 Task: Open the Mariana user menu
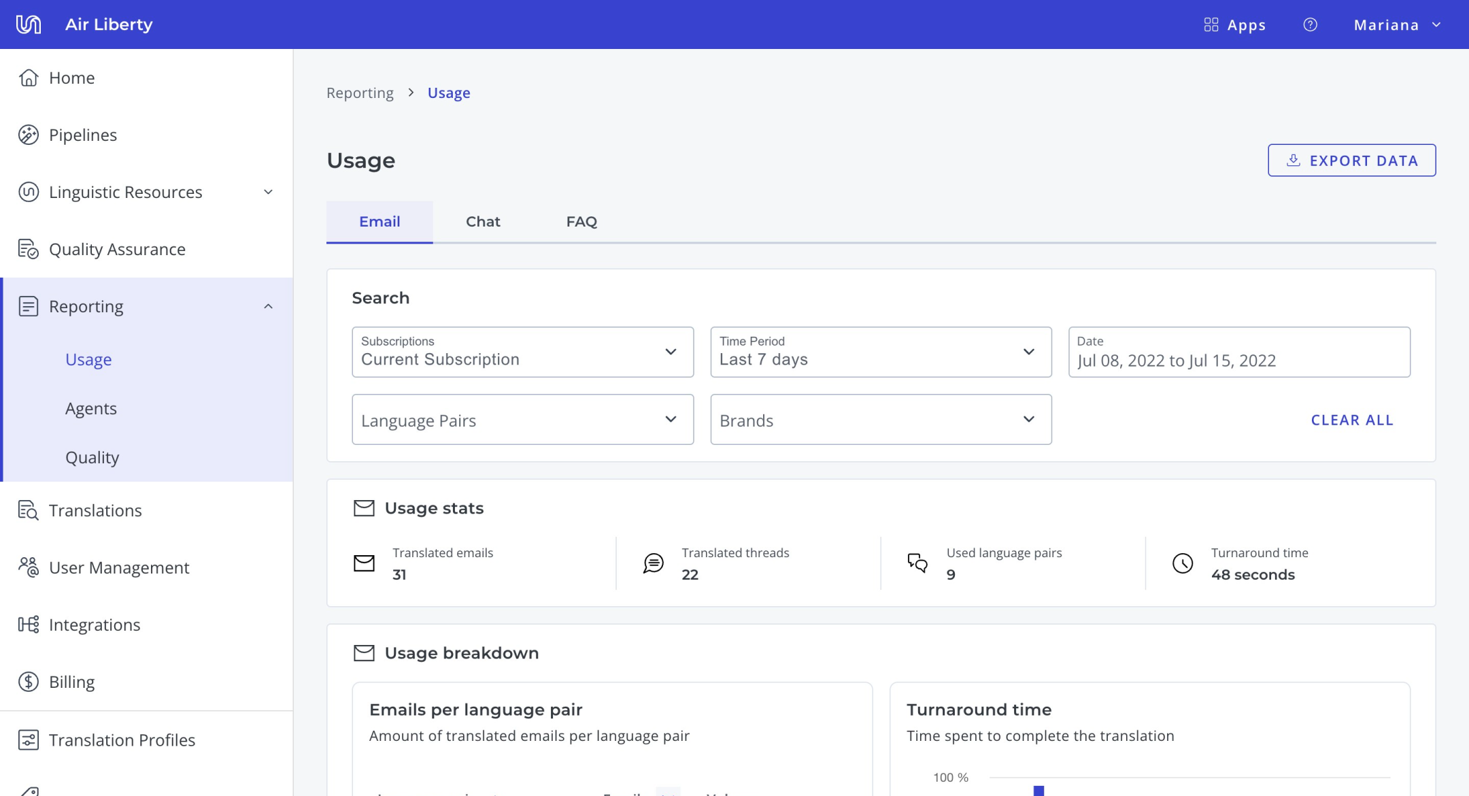(x=1398, y=24)
